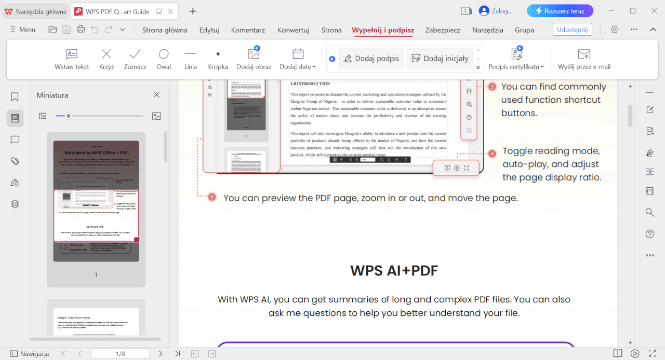Click the pen annotate icon in right sidebar
Screen dimensions: 665x360
(x=650, y=153)
